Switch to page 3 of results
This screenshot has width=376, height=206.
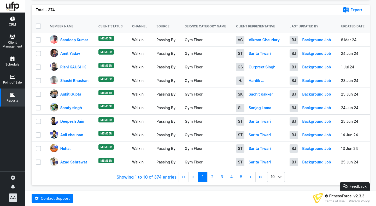[x=222, y=177]
